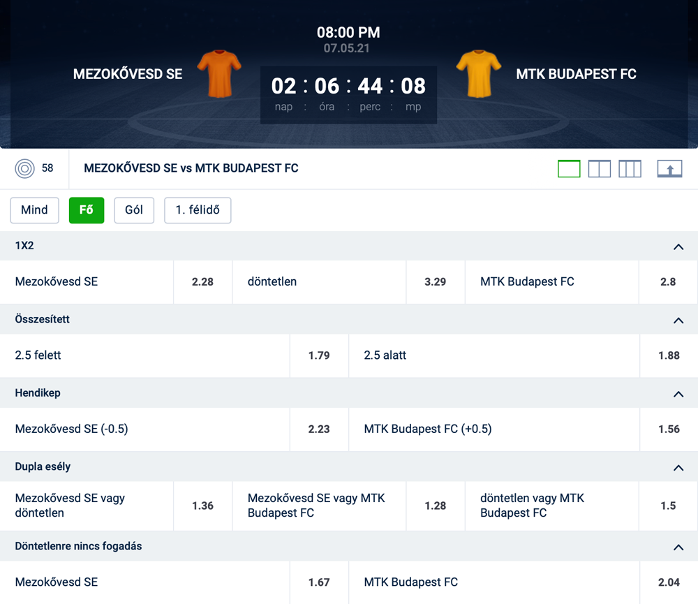
Task: Click the MEZOKŐVESD SE vs MTK BUDAPEST FC title
Action: tap(191, 168)
